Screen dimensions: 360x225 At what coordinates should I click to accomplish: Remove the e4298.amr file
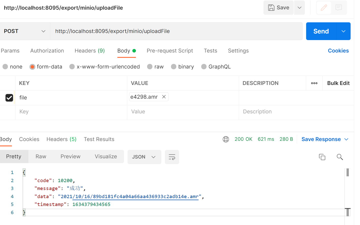click(x=164, y=97)
